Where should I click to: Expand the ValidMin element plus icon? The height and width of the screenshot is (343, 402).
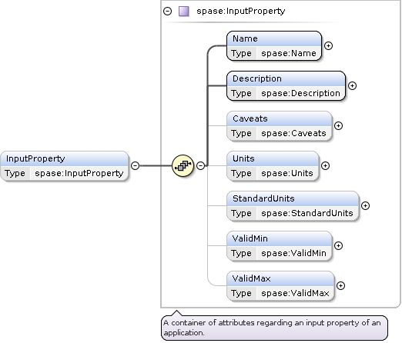click(338, 245)
